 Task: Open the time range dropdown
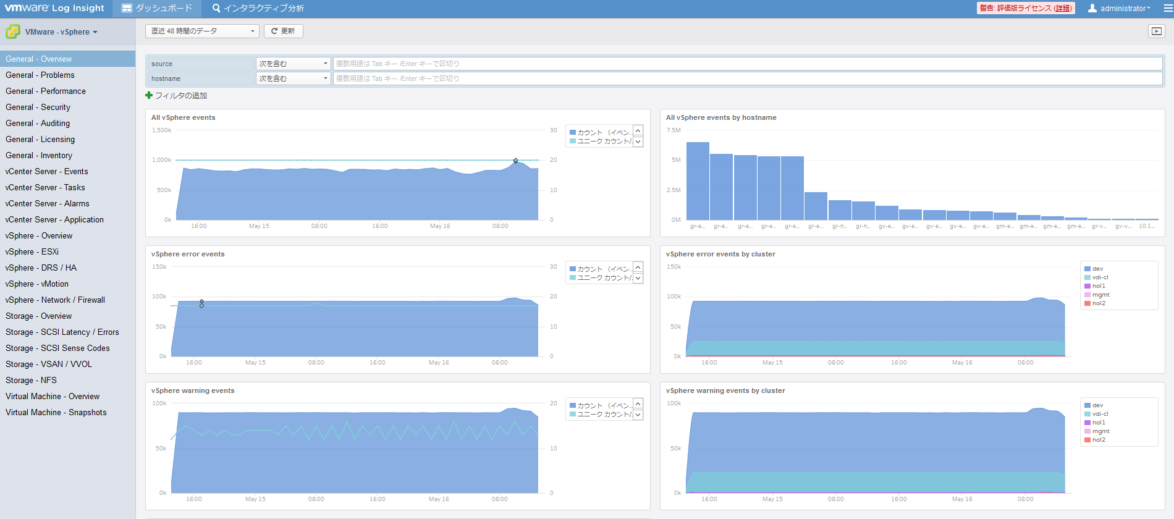[202, 31]
